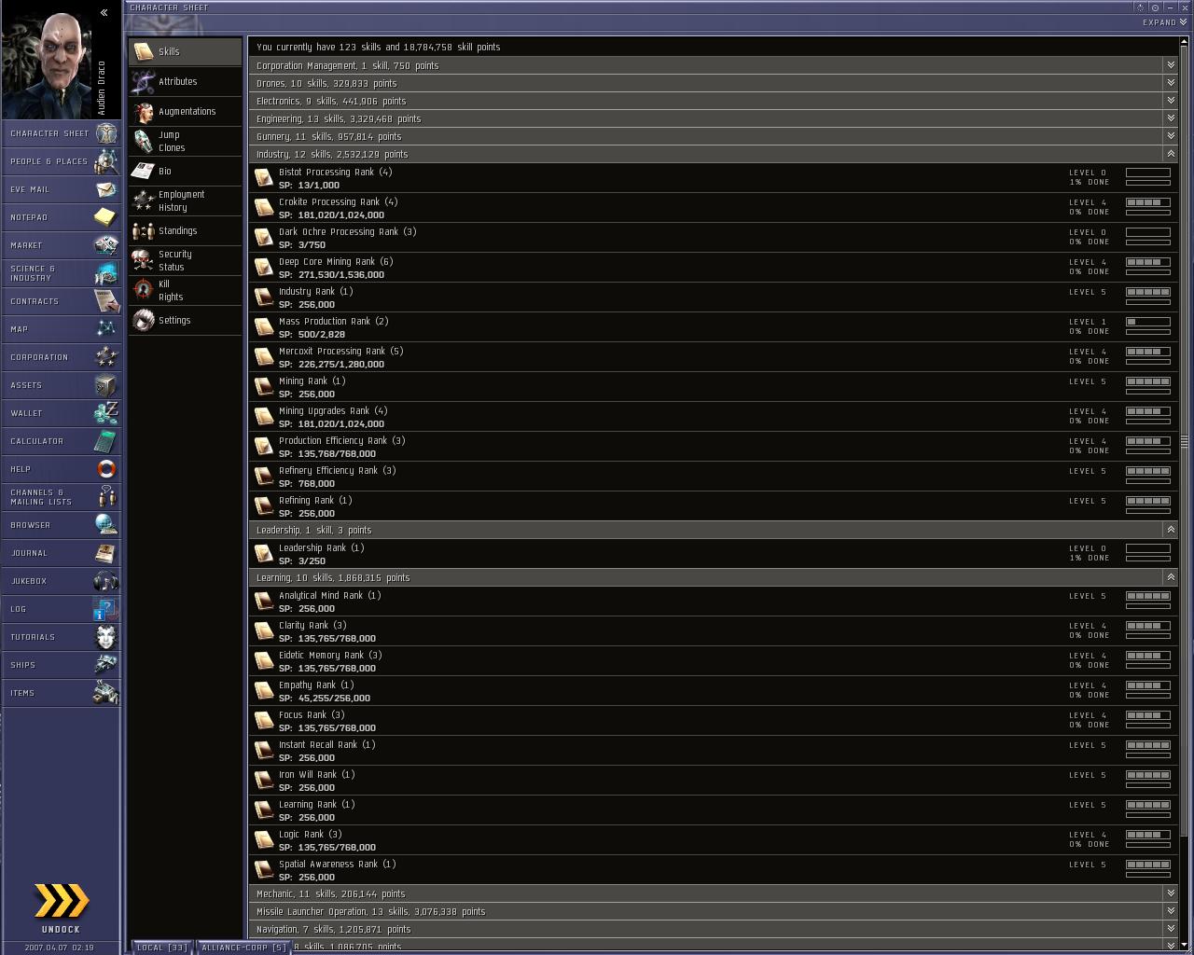1194x955 pixels.
Task: Open EVE Mail
Action: (x=61, y=189)
